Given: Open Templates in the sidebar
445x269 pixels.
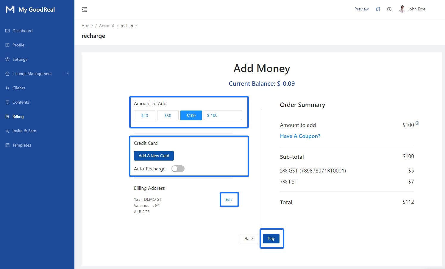Looking at the screenshot, I should click(21, 145).
